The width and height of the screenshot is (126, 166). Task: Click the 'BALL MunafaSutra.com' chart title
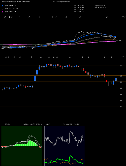[x=61, y=2]
